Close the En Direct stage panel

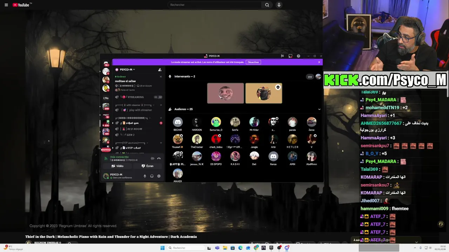161,77
